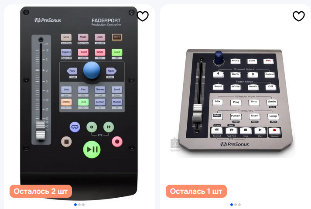The width and height of the screenshot is (311, 209).
Task: Add silver PreSonus controller to favorites via heart
Action: click(299, 17)
